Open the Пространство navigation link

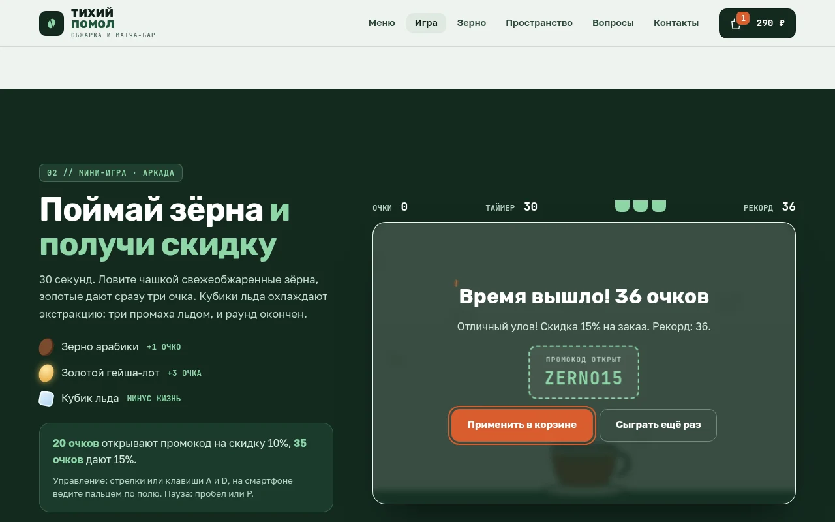539,23
